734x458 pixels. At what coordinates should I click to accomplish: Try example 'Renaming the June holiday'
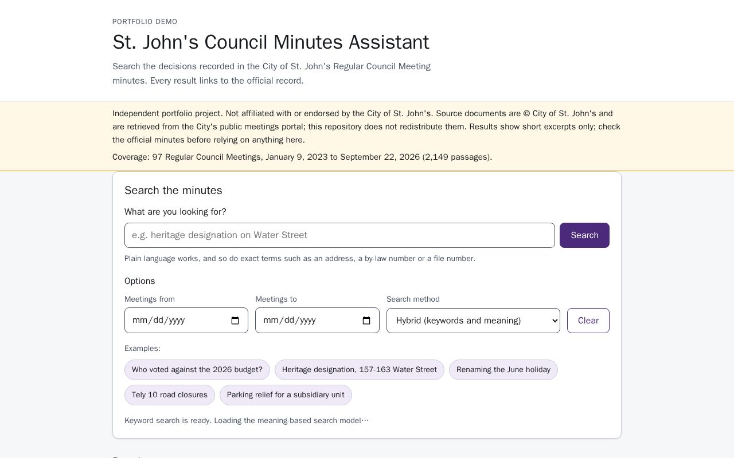coord(503,370)
